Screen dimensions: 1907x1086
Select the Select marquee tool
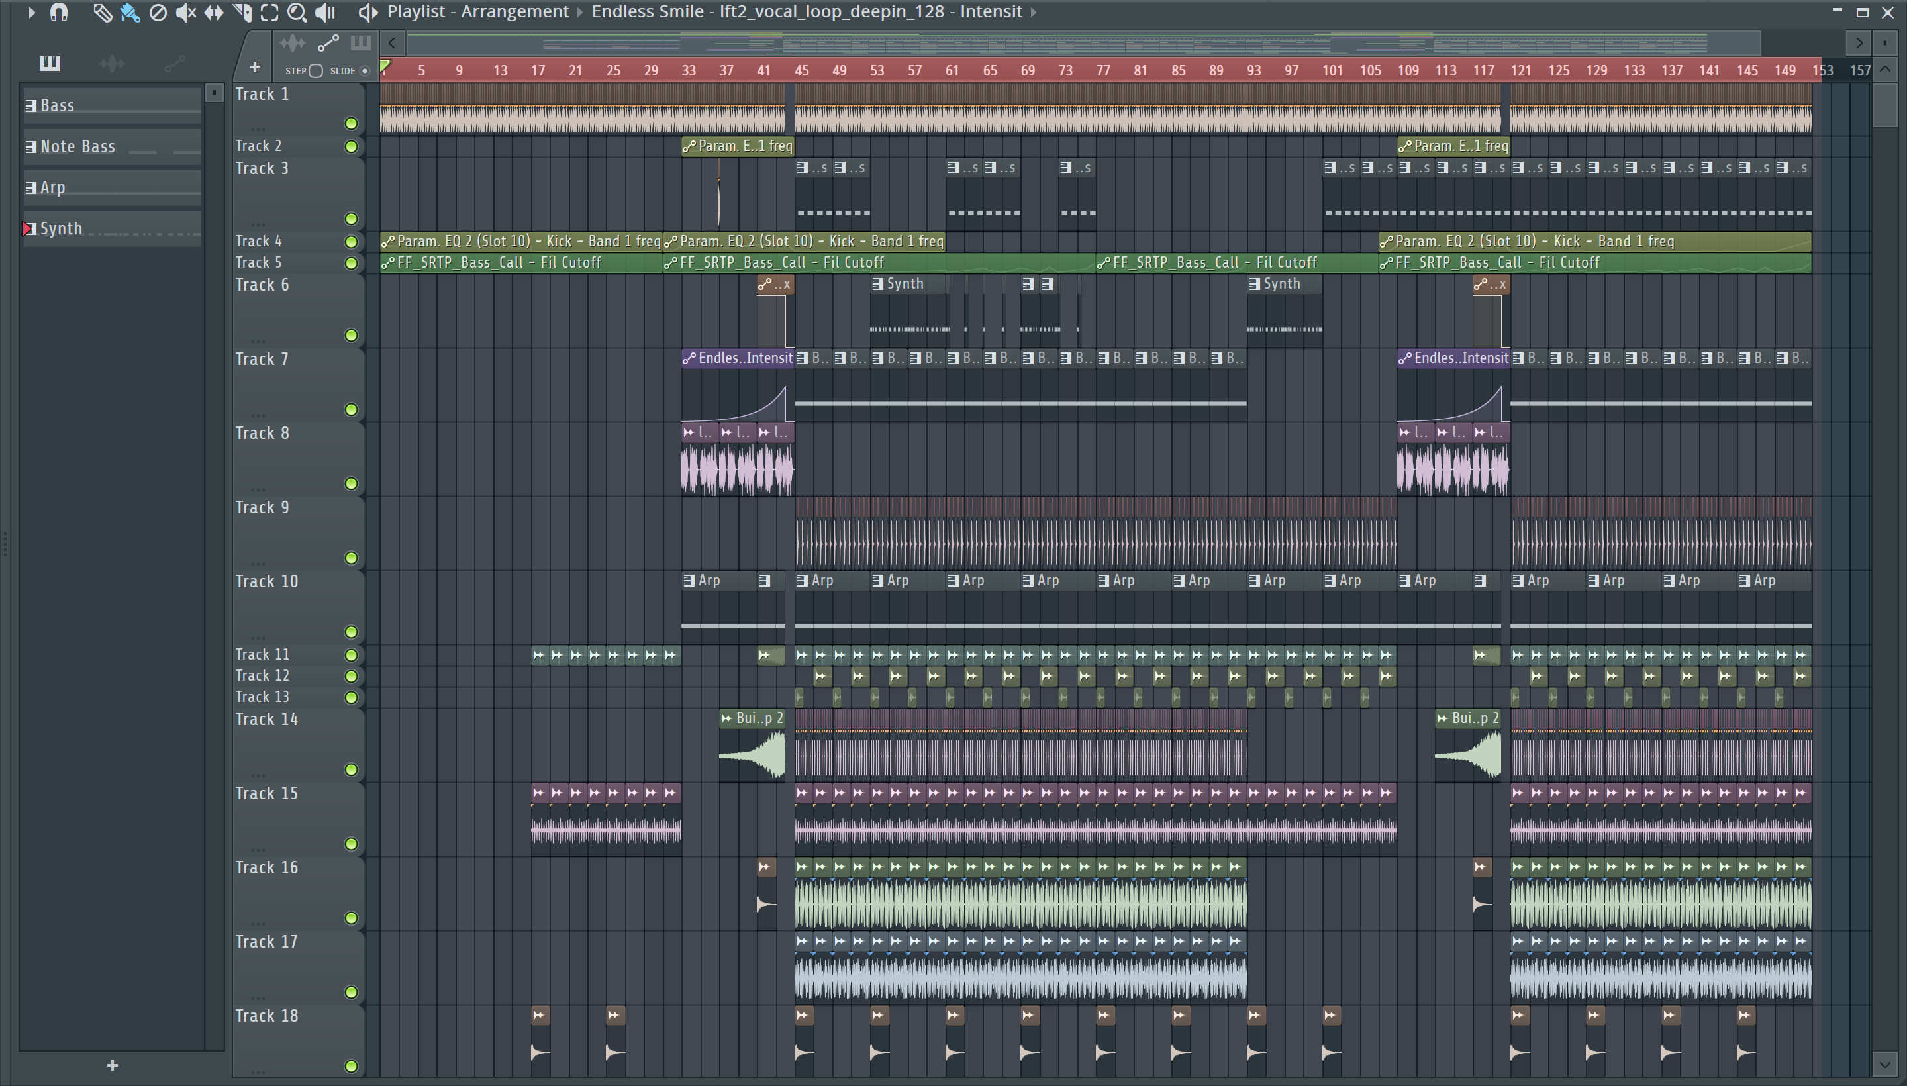(x=269, y=12)
